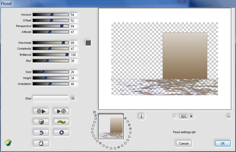The height and width of the screenshot is (152, 236).
Task: Confirm with the OK button
Action: click(x=223, y=143)
